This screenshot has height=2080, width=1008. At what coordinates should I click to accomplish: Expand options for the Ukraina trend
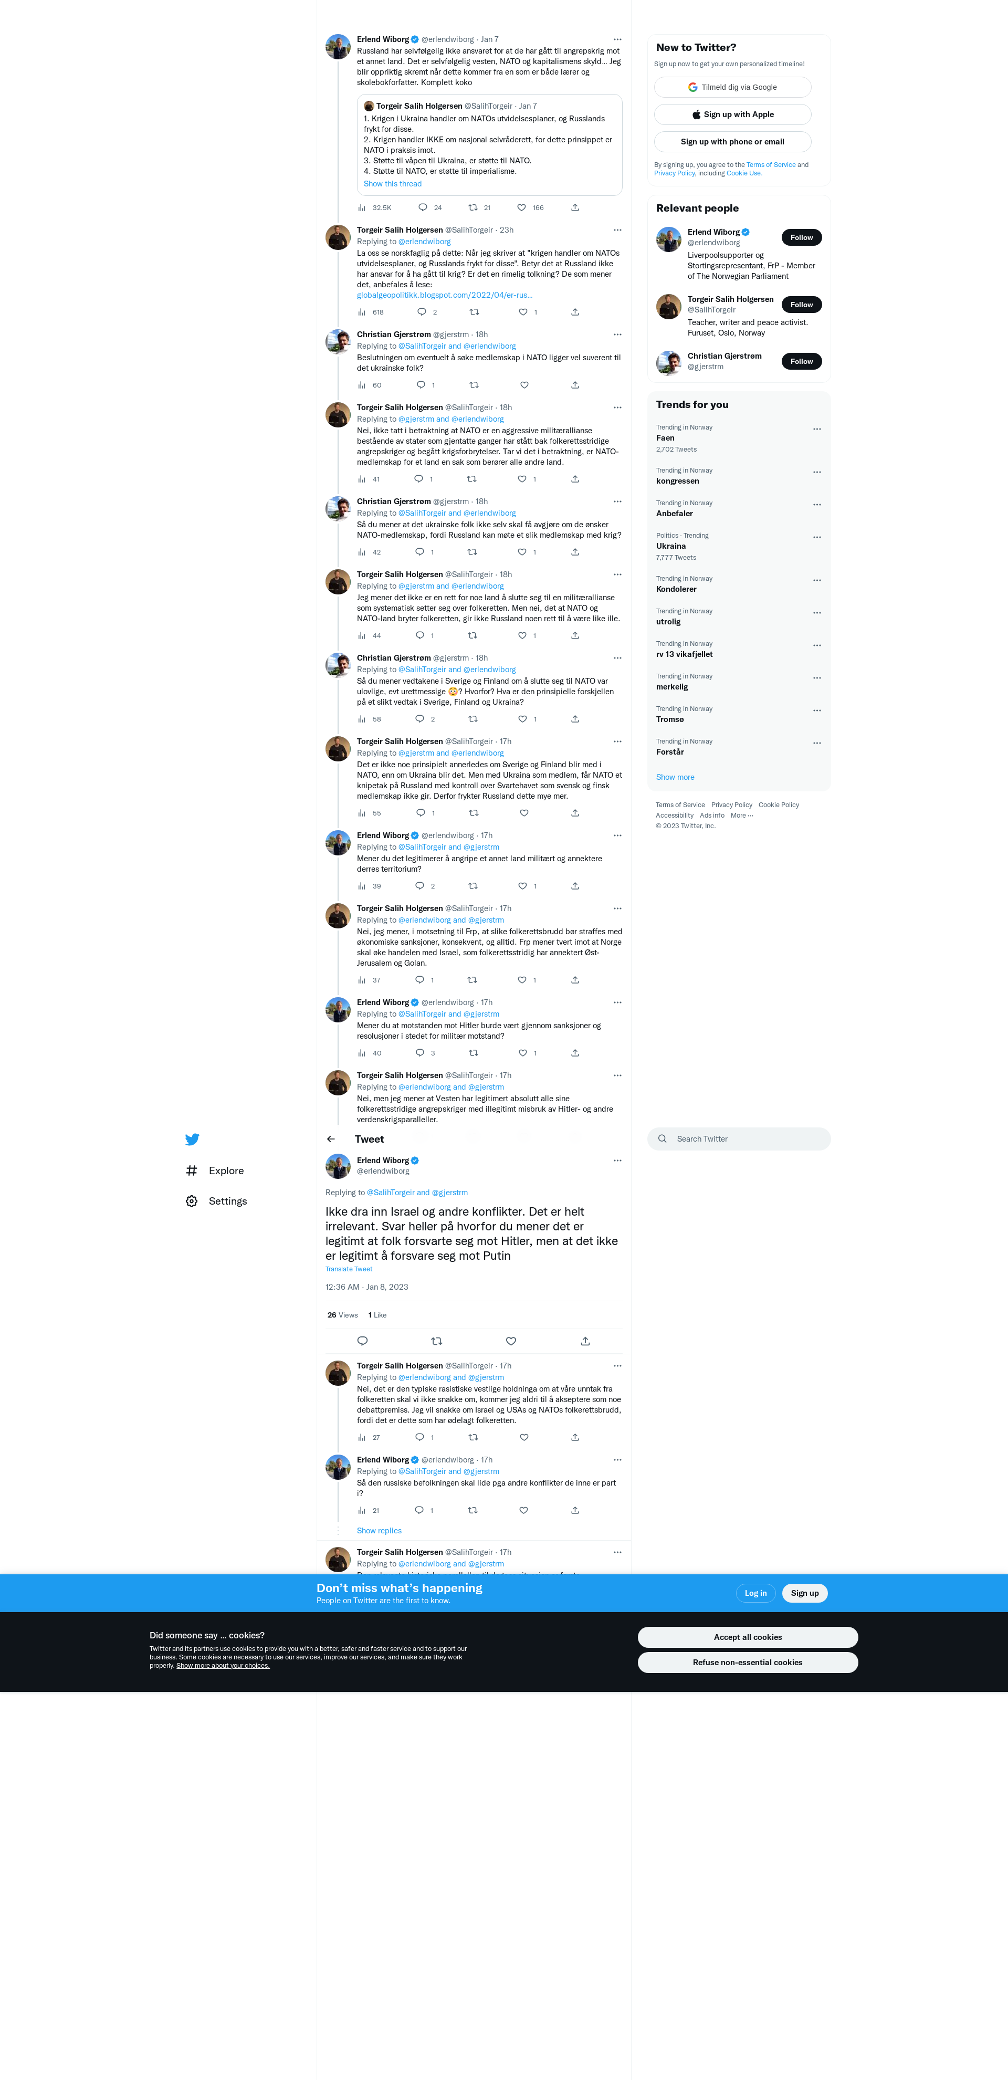817,538
